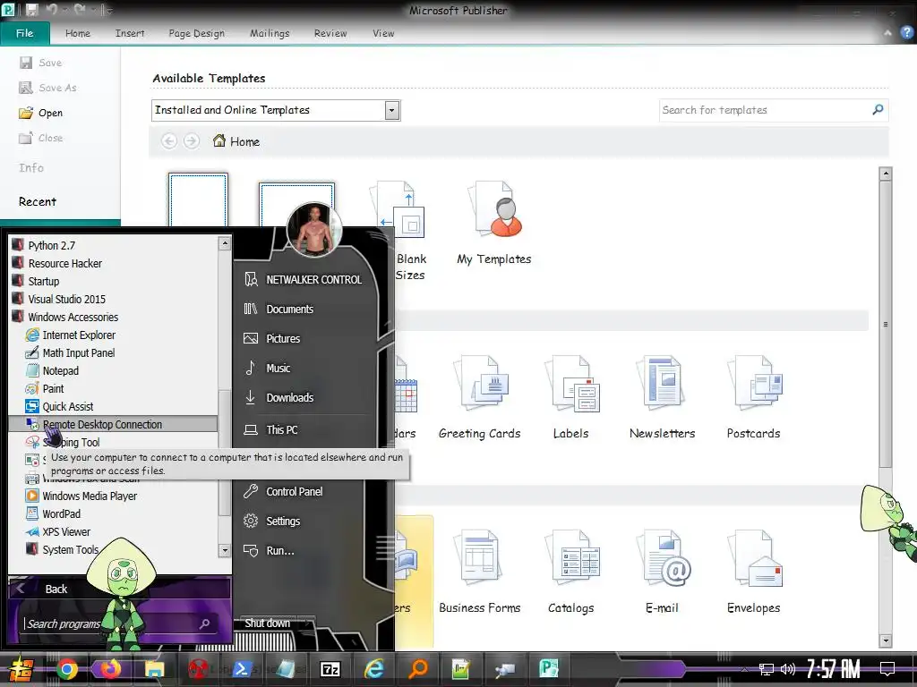The image size is (917, 687).
Task: Click the programs list scroll up arrow
Action: tap(225, 243)
